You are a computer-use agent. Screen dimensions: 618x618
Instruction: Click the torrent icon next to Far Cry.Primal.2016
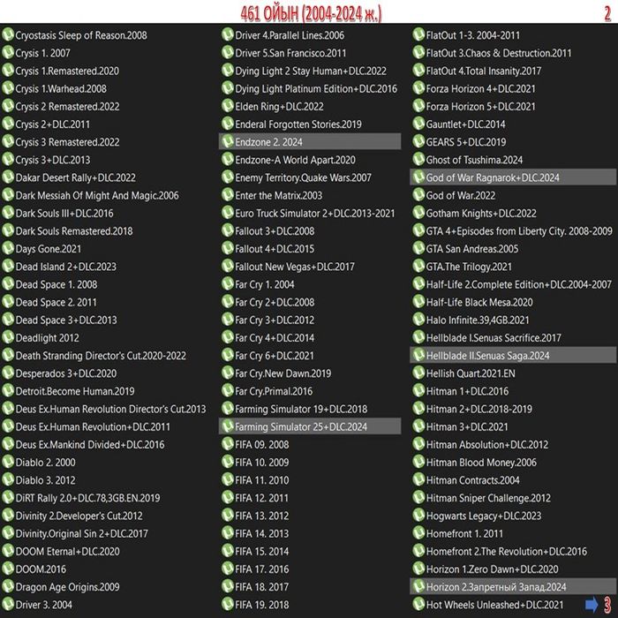point(228,390)
